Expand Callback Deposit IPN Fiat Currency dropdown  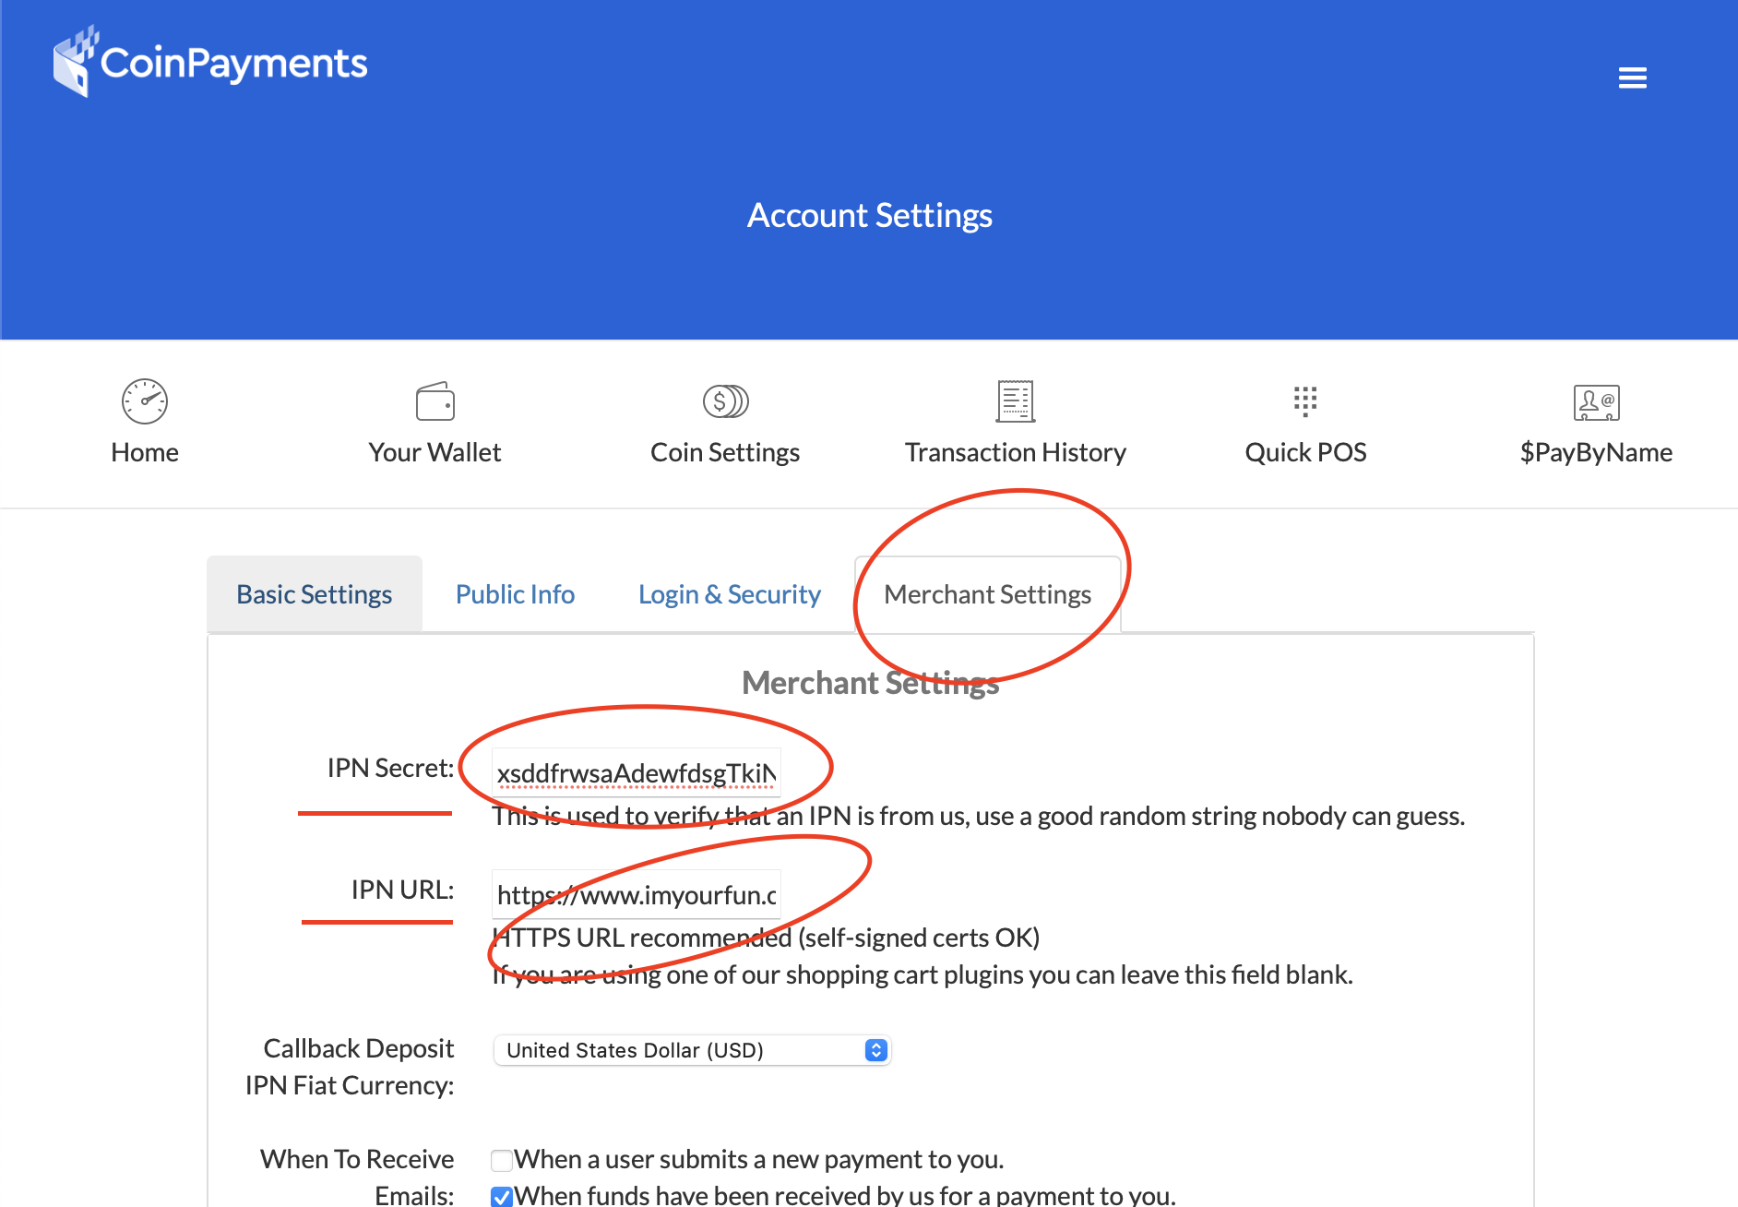coord(692,1050)
